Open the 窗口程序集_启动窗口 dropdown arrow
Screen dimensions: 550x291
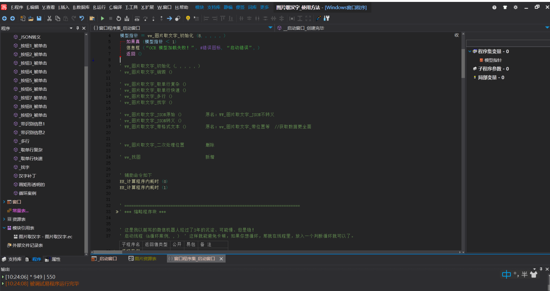coord(270,28)
